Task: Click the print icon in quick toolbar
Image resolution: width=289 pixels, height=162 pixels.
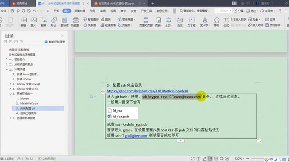Action: (x=23, y=11)
